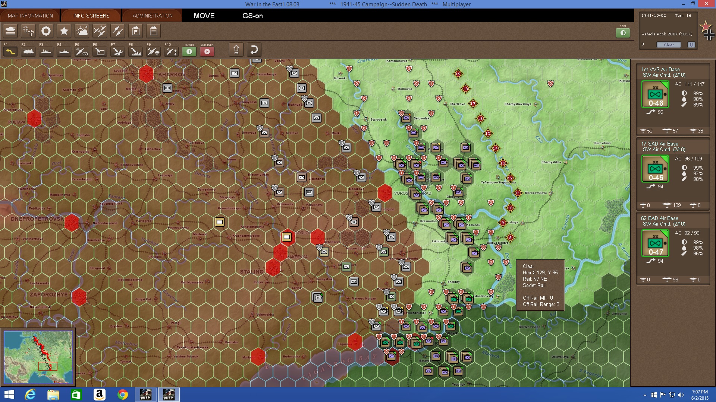Choose F4 amphibious transport mode

[64, 51]
